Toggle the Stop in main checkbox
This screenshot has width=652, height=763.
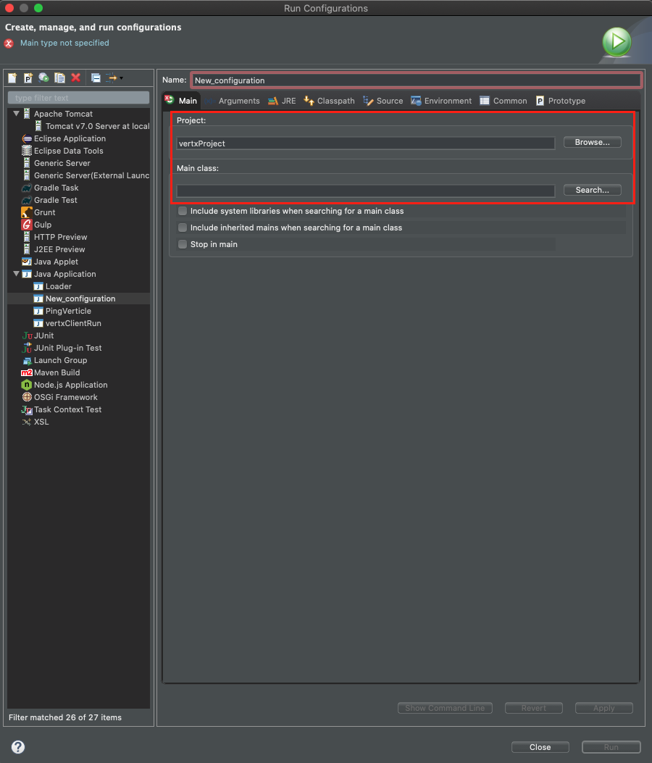tap(183, 243)
